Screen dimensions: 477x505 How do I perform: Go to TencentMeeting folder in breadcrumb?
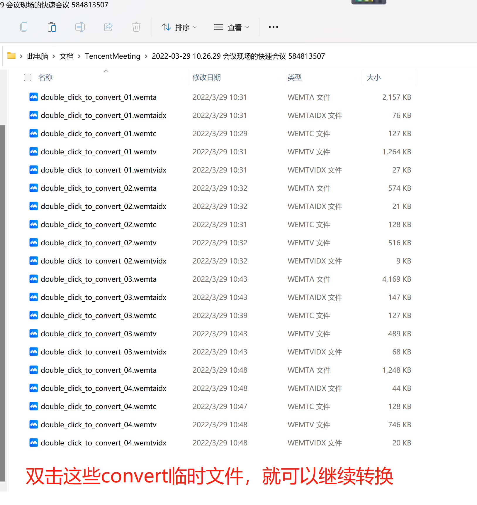(113, 56)
